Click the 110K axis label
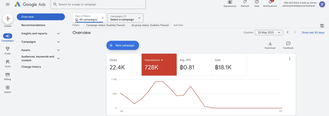 114,79
